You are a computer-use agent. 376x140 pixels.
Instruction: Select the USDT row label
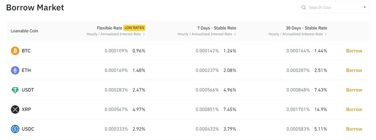(x=28, y=90)
